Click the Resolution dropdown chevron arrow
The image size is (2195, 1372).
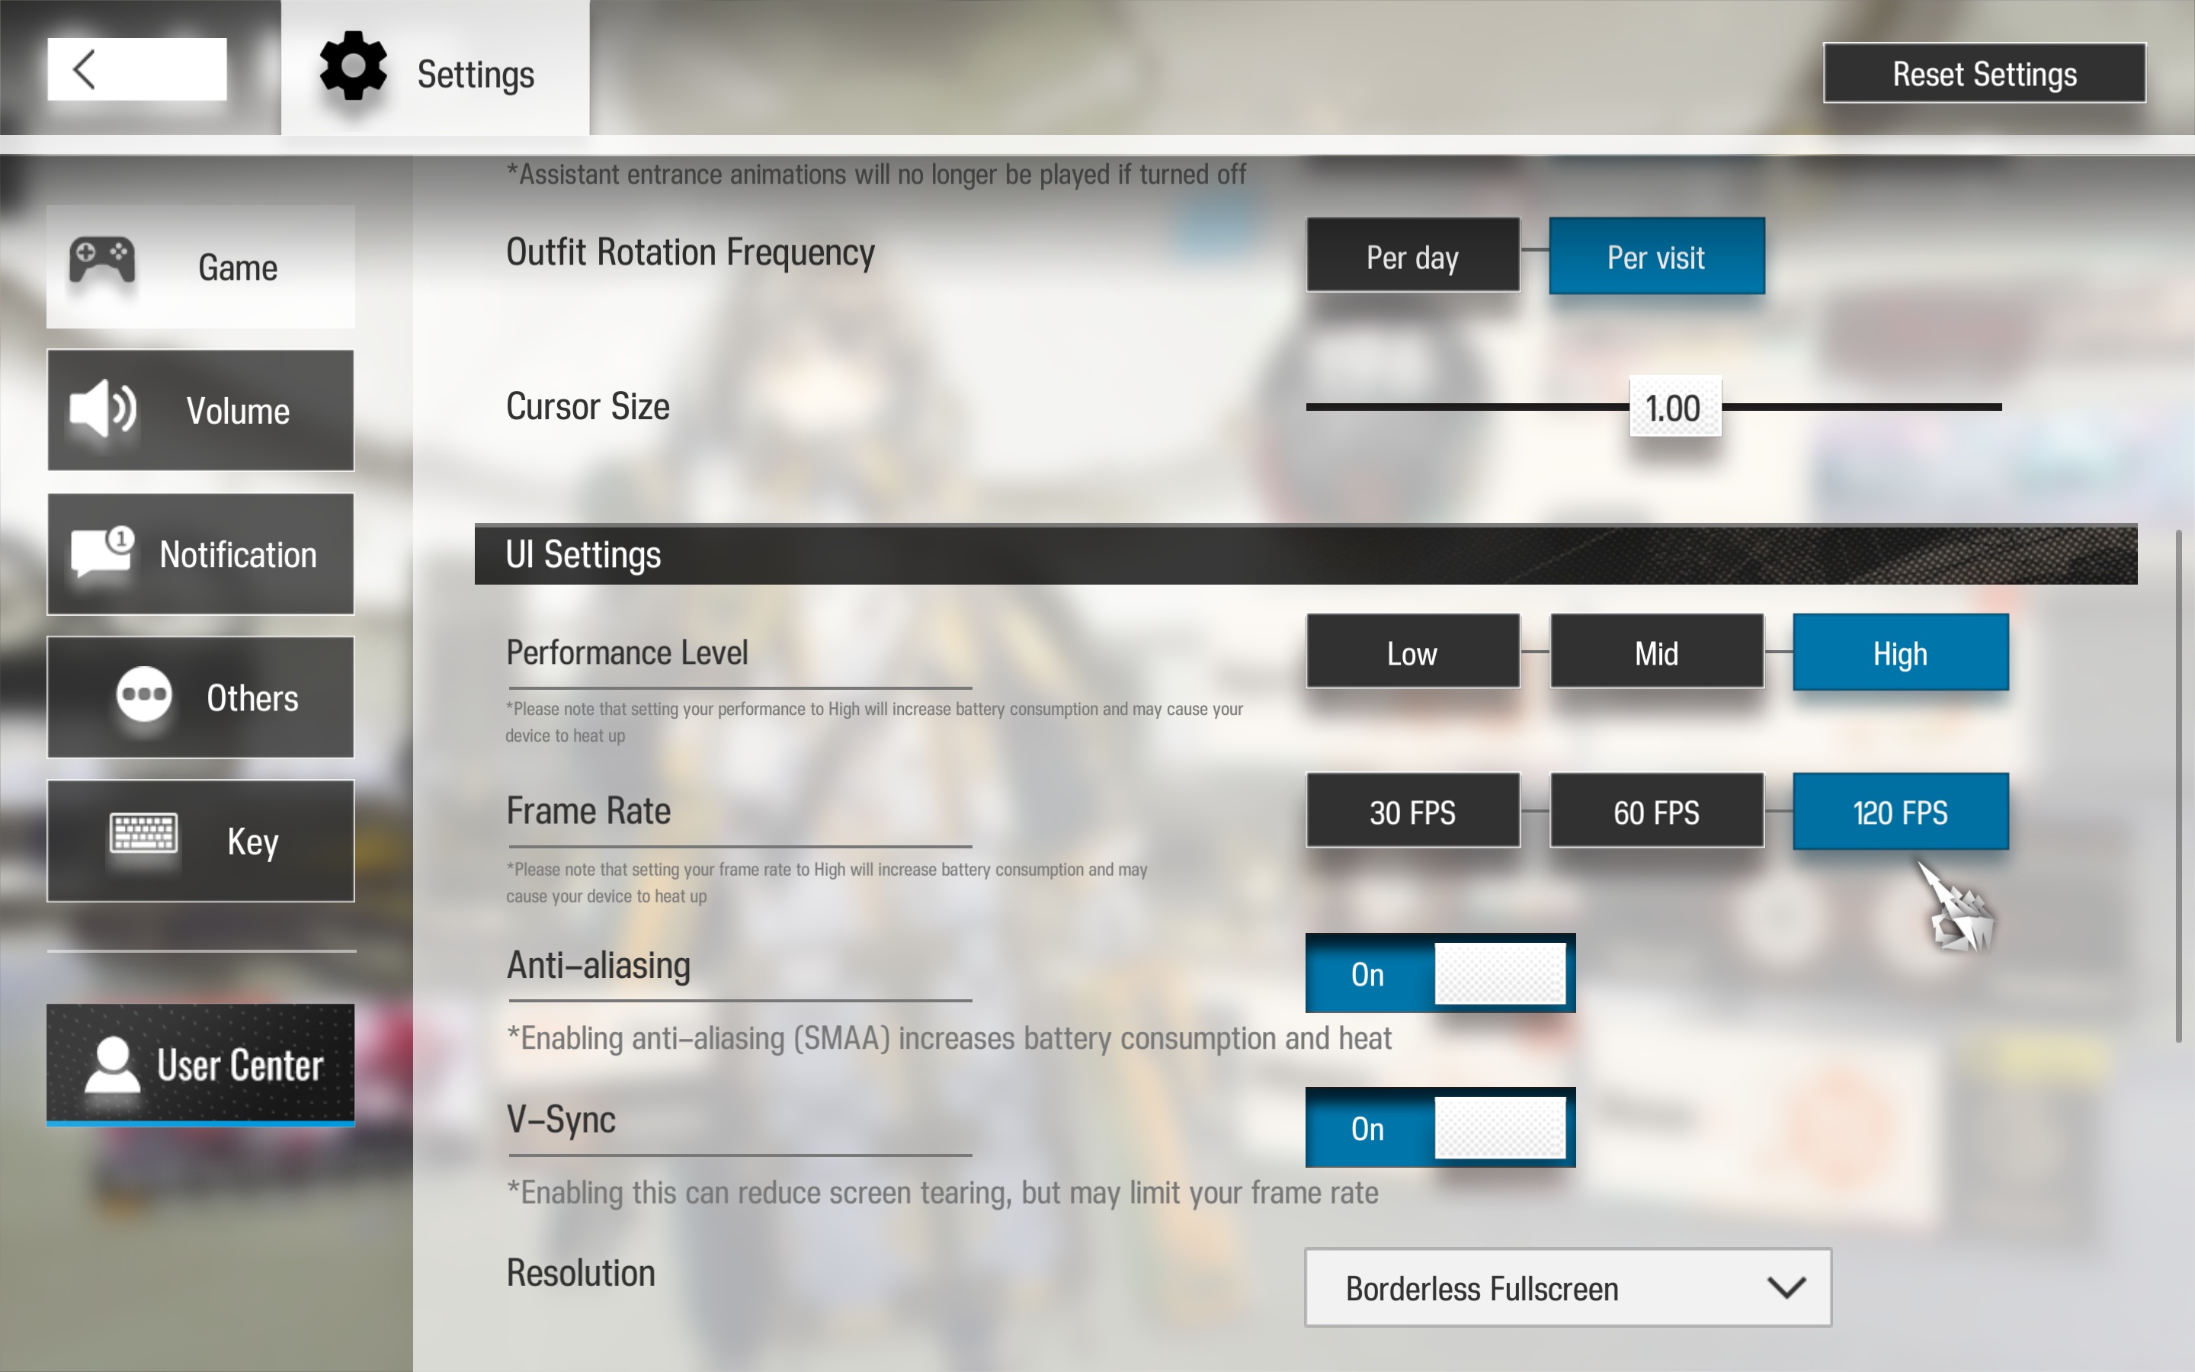[x=1786, y=1287]
